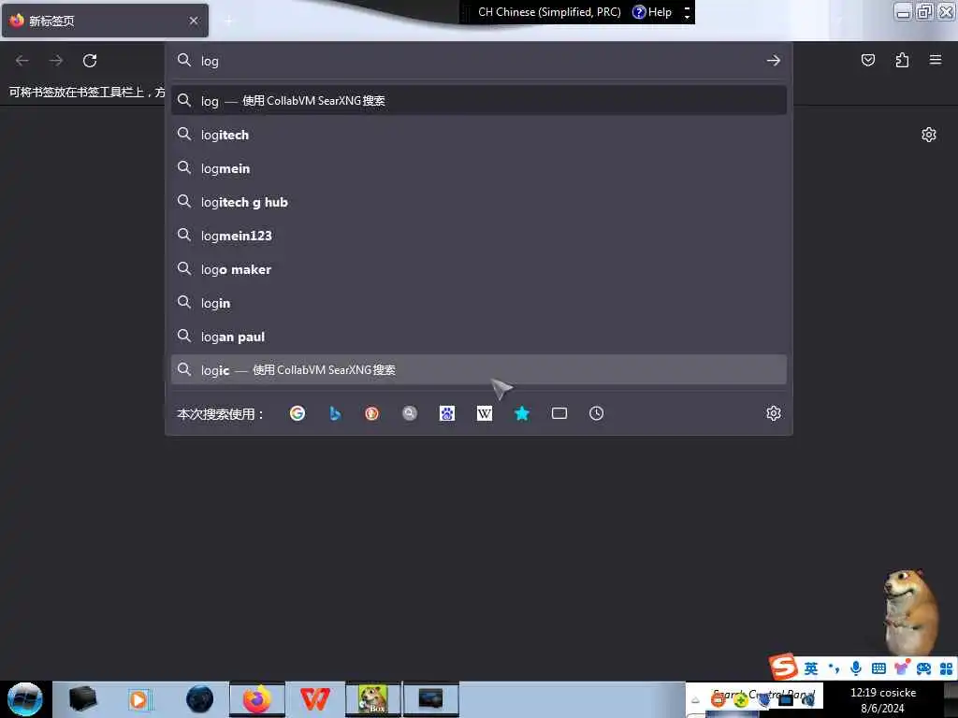Open a new tab with plus button

click(228, 21)
